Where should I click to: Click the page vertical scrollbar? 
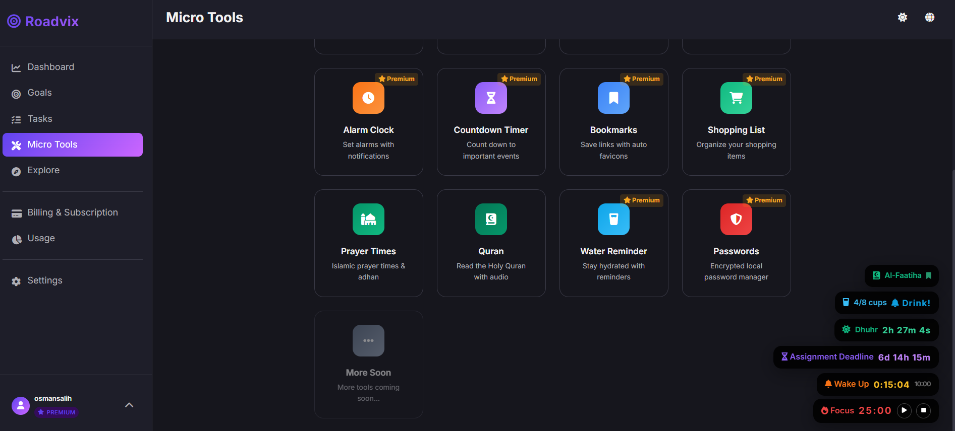click(953, 300)
